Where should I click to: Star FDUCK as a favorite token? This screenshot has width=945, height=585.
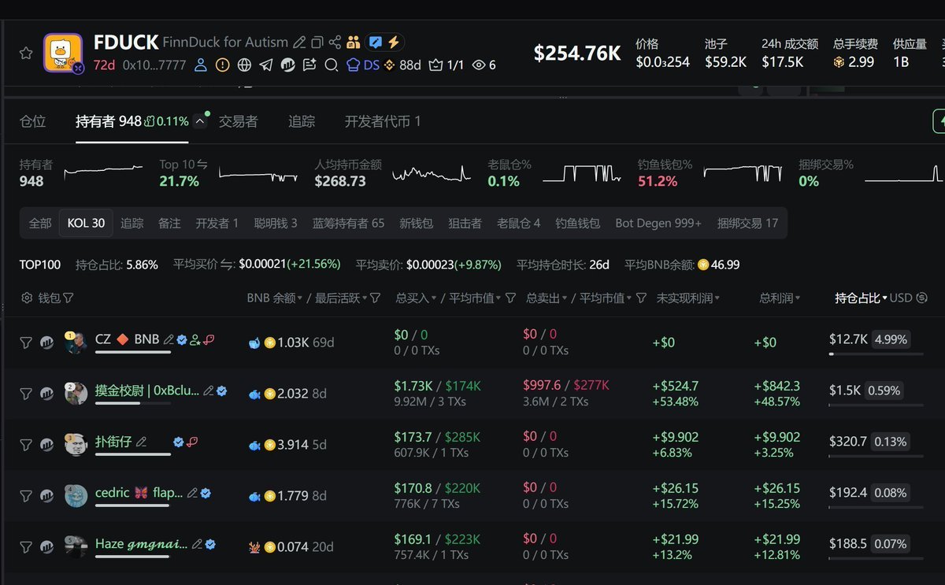click(26, 54)
